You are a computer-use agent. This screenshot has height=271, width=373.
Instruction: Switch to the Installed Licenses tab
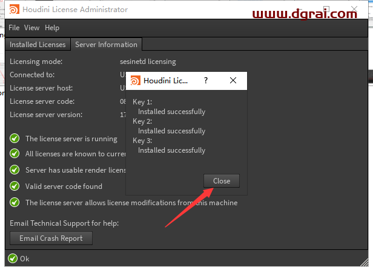38,45
